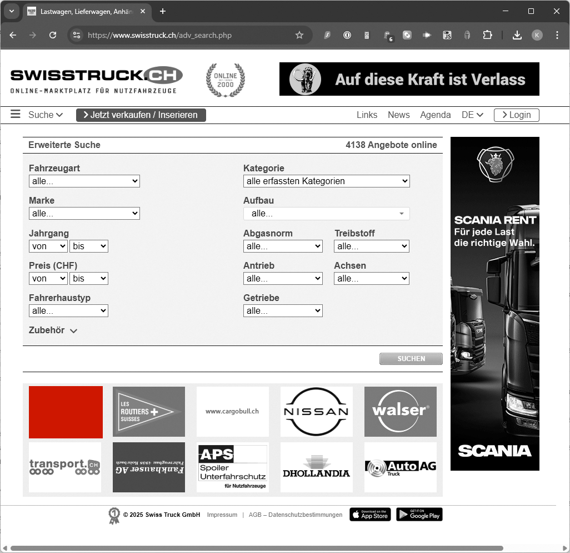
Task: Click the Swisstruck.ch logo
Action: coord(96,80)
